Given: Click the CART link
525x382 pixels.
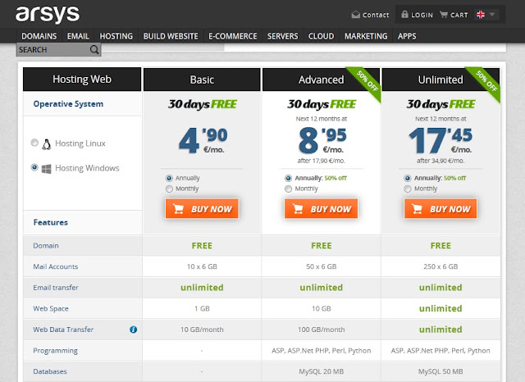Looking at the screenshot, I should pyautogui.click(x=459, y=15).
